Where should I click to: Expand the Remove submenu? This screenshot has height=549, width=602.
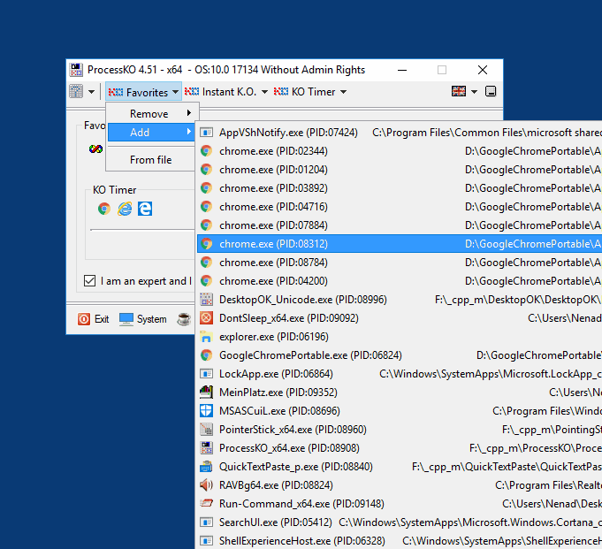point(152,114)
